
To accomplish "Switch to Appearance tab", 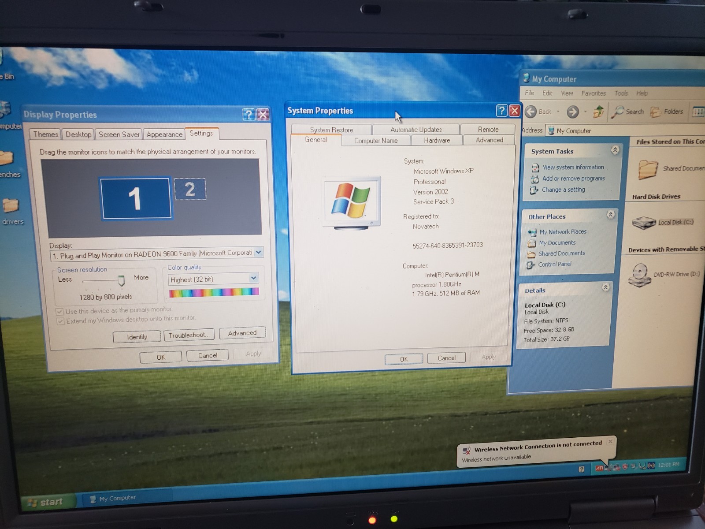I will [164, 134].
